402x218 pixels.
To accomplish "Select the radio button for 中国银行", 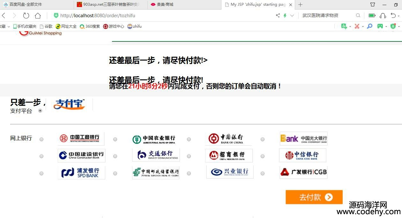I will coord(189,139).
